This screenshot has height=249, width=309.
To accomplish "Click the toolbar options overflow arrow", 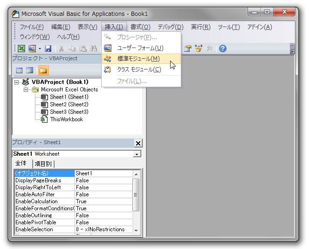I will tap(292, 49).
